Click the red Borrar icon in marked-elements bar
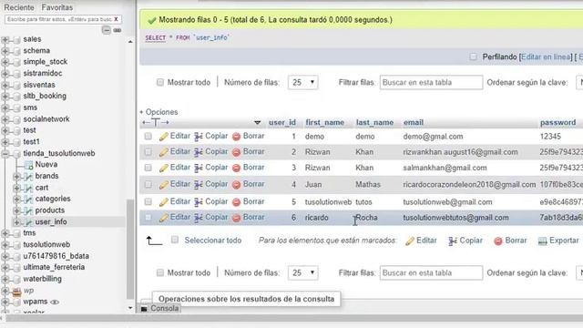This screenshot has height=328, width=583. point(498,241)
